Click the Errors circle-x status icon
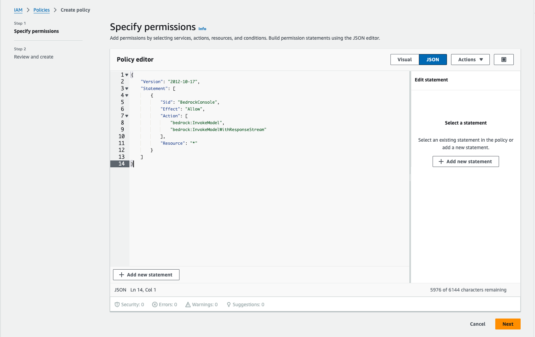The height and width of the screenshot is (337, 535). [x=155, y=304]
